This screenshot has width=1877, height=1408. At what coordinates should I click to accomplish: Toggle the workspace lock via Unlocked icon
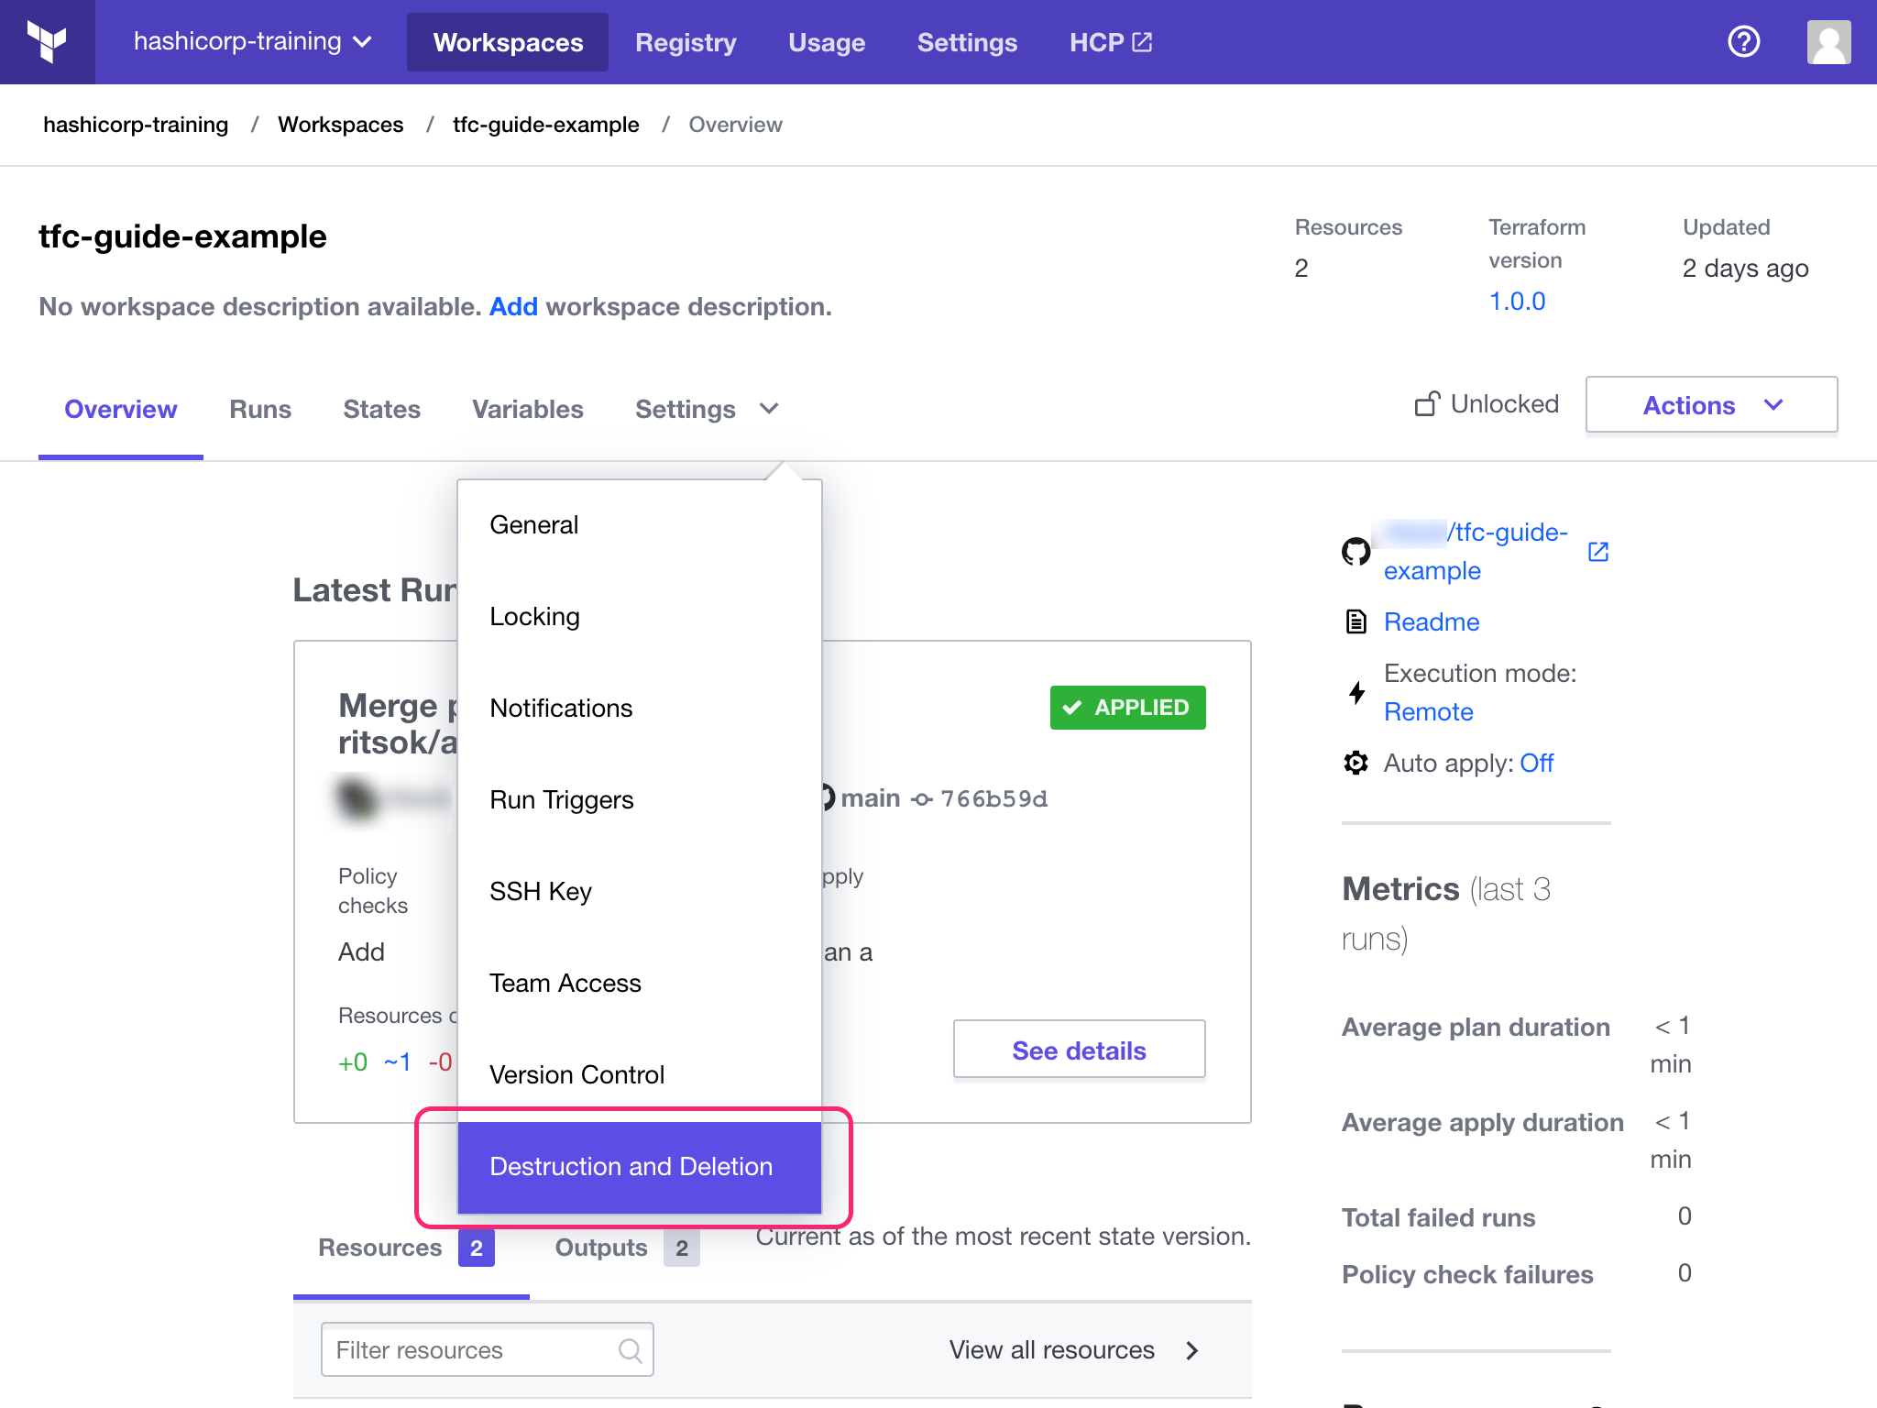(x=1427, y=403)
